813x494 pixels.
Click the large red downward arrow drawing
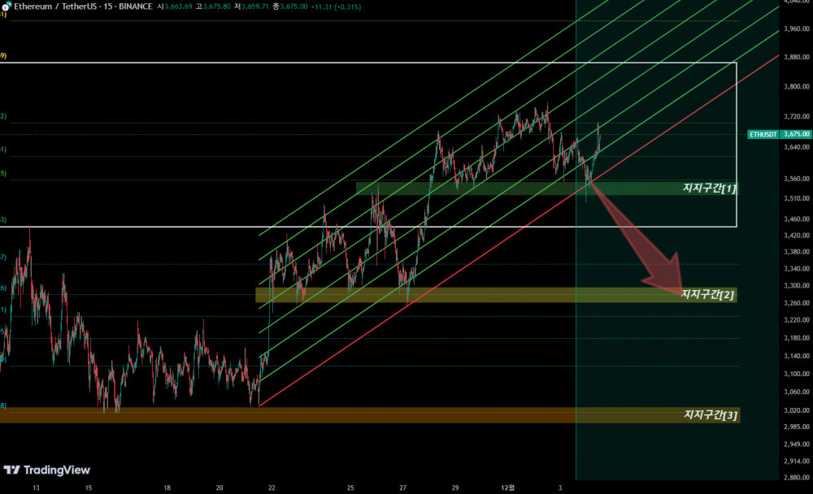pos(644,242)
